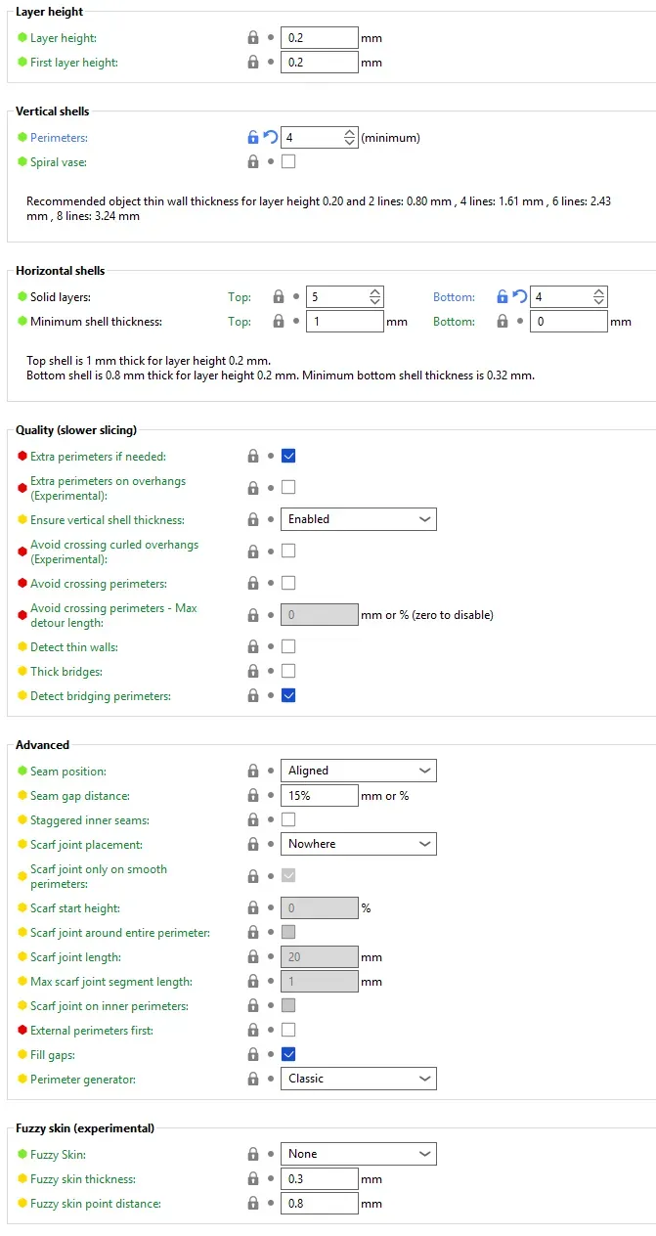Enable the Spiral vase checkbox

tap(288, 162)
